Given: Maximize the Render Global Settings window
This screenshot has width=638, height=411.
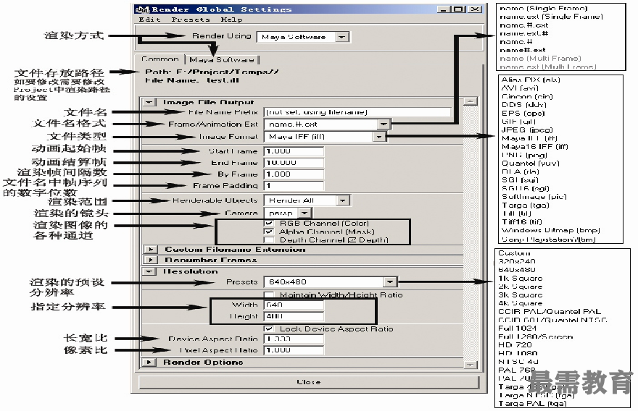Looking at the screenshot, I should (459, 9).
